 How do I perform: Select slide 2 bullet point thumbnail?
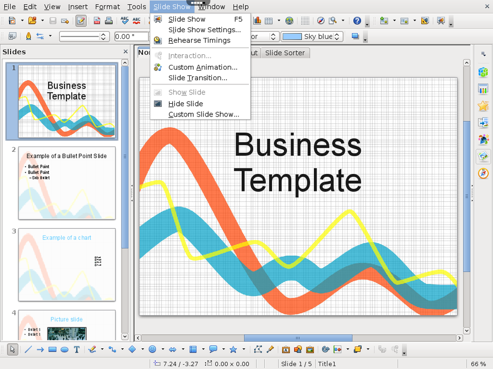click(x=67, y=183)
